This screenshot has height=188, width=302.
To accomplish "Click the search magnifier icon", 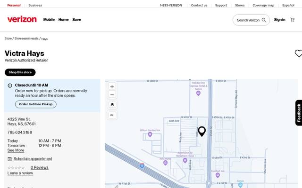I will coord(264,20).
